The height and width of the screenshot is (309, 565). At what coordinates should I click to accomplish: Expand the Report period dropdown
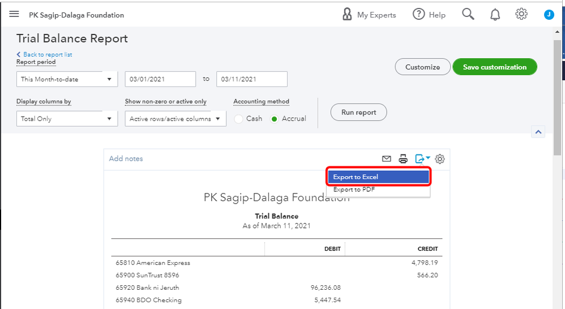tap(67, 79)
